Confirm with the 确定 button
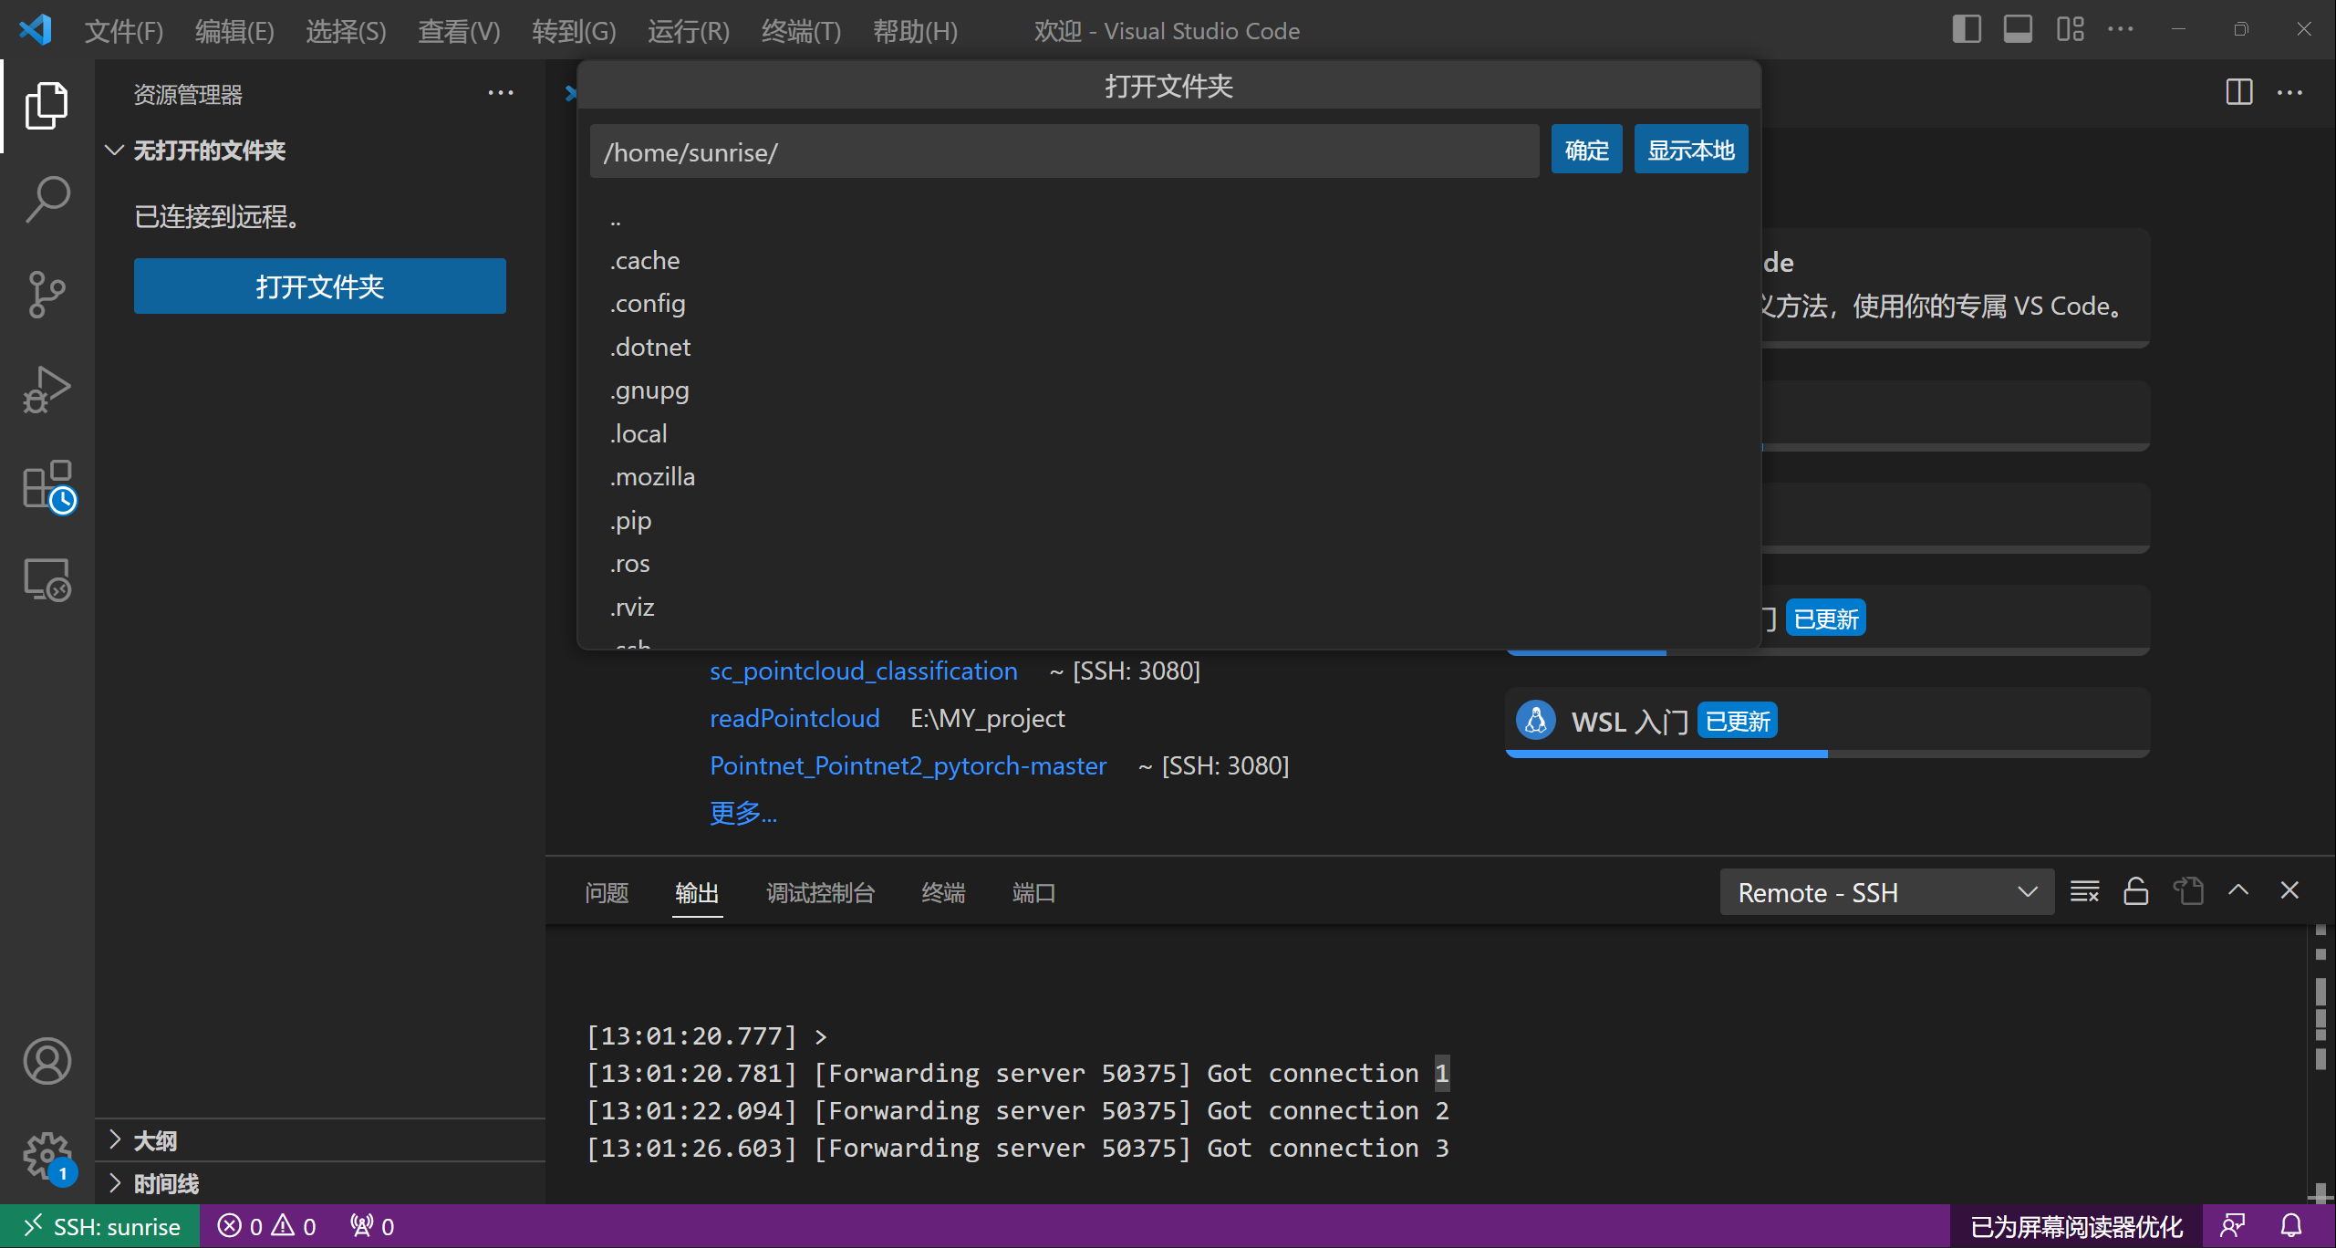Screen dimensions: 2336x1248 (1586, 150)
